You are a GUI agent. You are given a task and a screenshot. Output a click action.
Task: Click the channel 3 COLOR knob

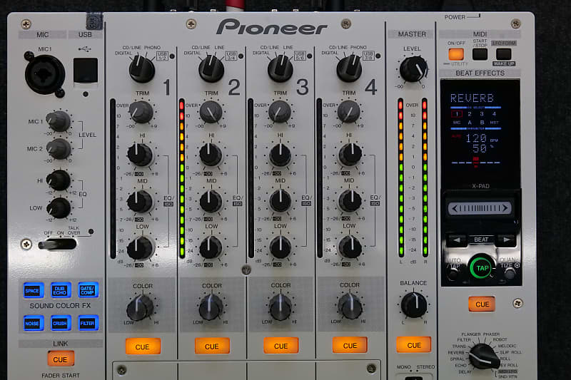[280, 307]
